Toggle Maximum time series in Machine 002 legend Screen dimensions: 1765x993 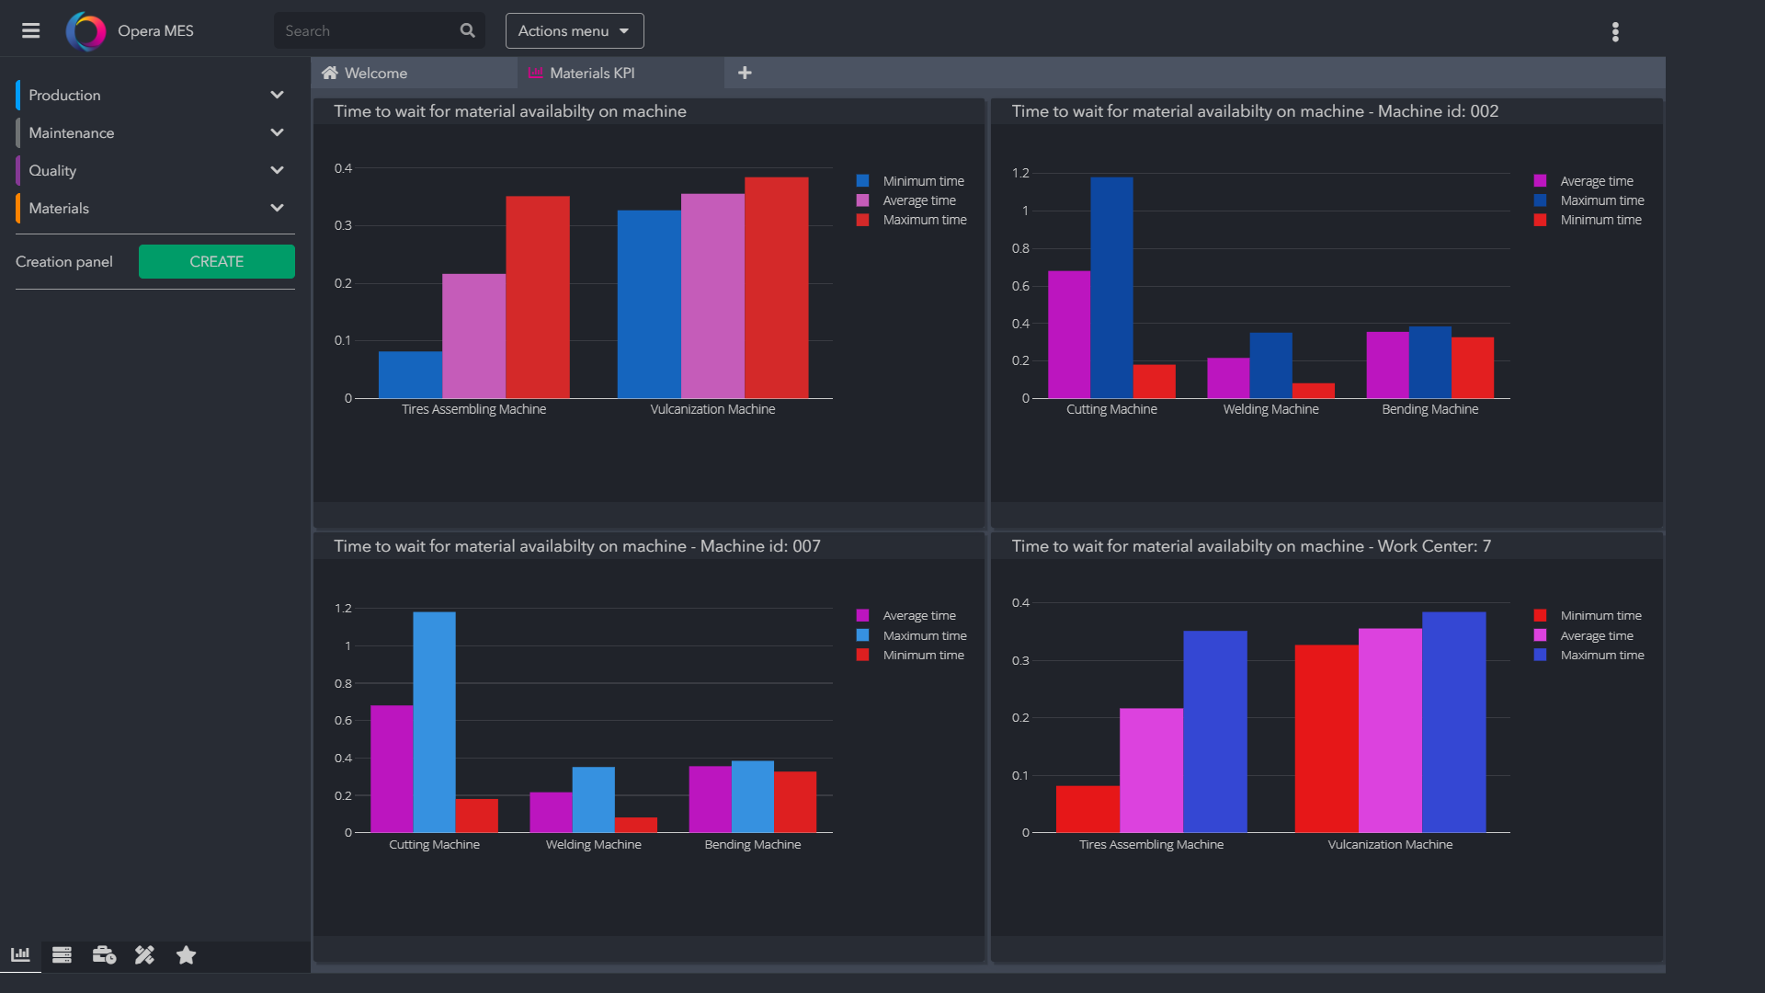[1600, 200]
